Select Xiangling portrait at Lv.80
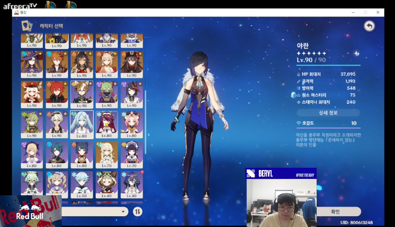Screen dimensions: 395x227 [x=82, y=155]
